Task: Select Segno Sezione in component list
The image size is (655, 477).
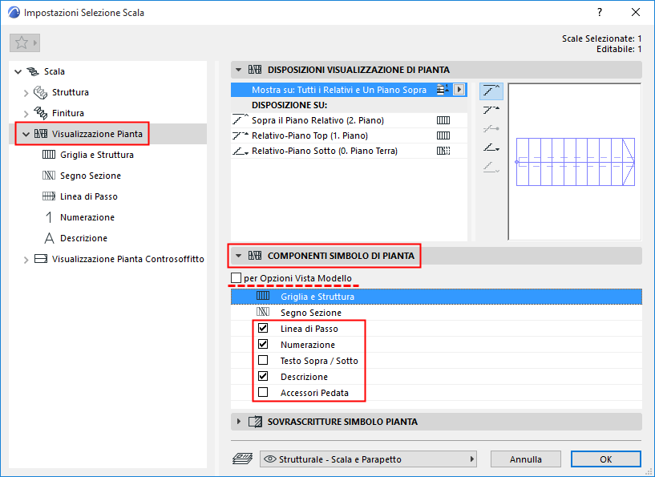Action: (x=436, y=312)
